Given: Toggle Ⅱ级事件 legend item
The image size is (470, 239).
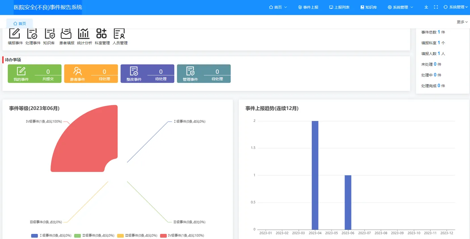Looking at the screenshot, I should pos(94,236).
